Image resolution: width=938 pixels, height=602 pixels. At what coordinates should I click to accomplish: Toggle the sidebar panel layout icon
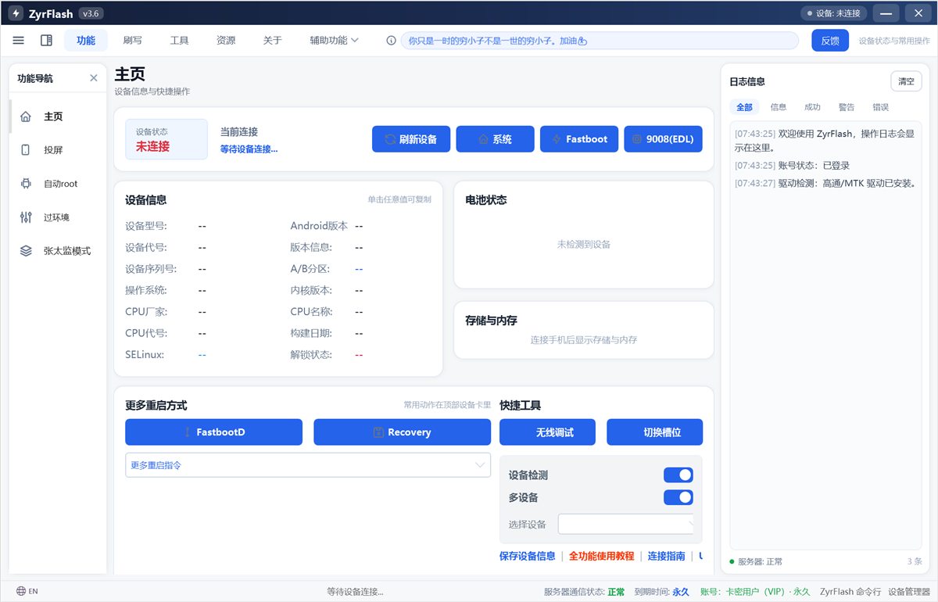click(x=46, y=41)
